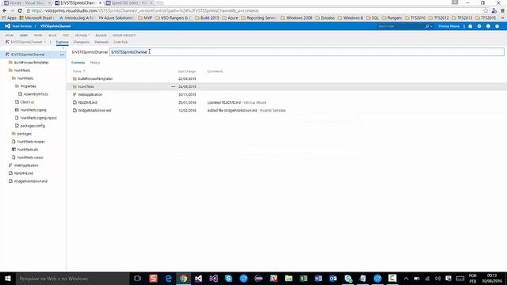Click the Visual Studio Team Services logo
The image size is (507, 285).
pyautogui.click(x=7, y=26)
